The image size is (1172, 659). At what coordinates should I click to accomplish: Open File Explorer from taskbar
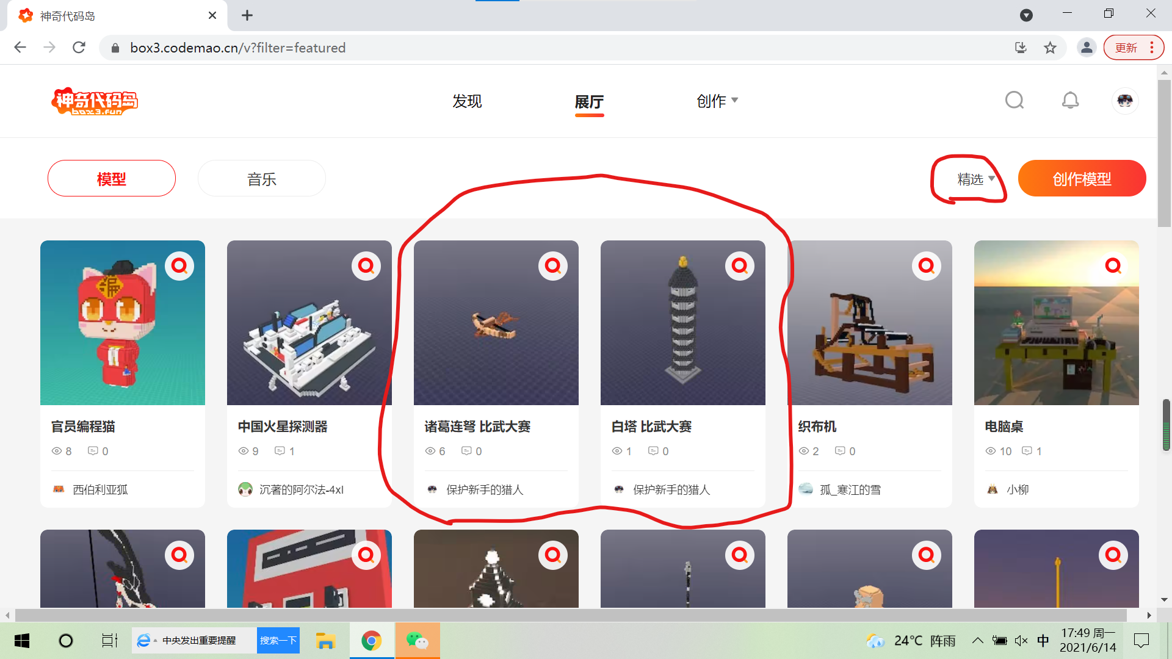click(325, 641)
